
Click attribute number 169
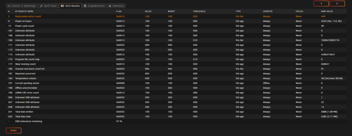pos(10,40)
